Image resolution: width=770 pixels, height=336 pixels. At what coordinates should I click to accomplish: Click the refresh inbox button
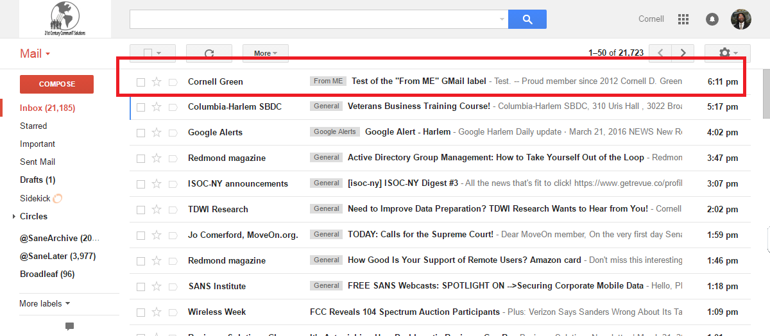(209, 53)
